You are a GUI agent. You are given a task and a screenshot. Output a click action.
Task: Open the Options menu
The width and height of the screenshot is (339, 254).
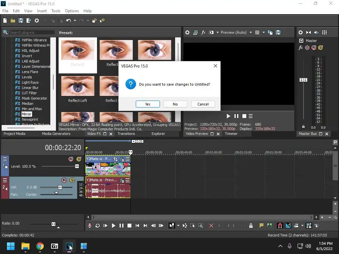(x=72, y=11)
